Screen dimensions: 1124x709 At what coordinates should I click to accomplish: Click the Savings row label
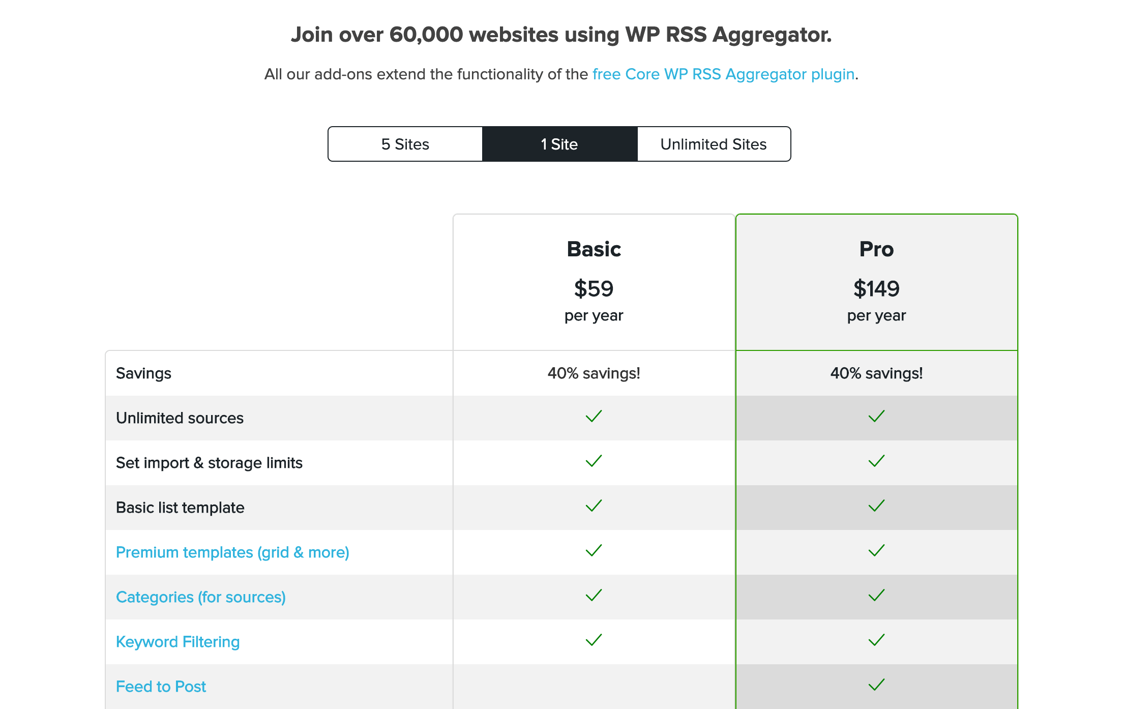tap(143, 373)
